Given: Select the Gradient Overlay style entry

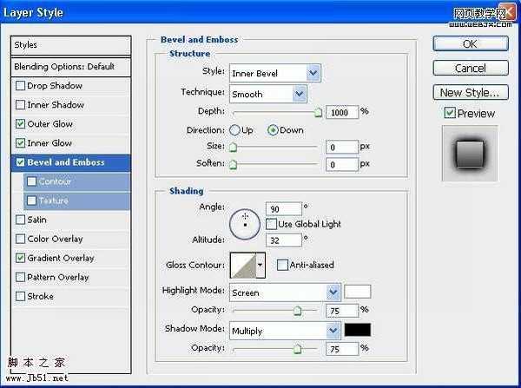Looking at the screenshot, I should tap(60, 258).
